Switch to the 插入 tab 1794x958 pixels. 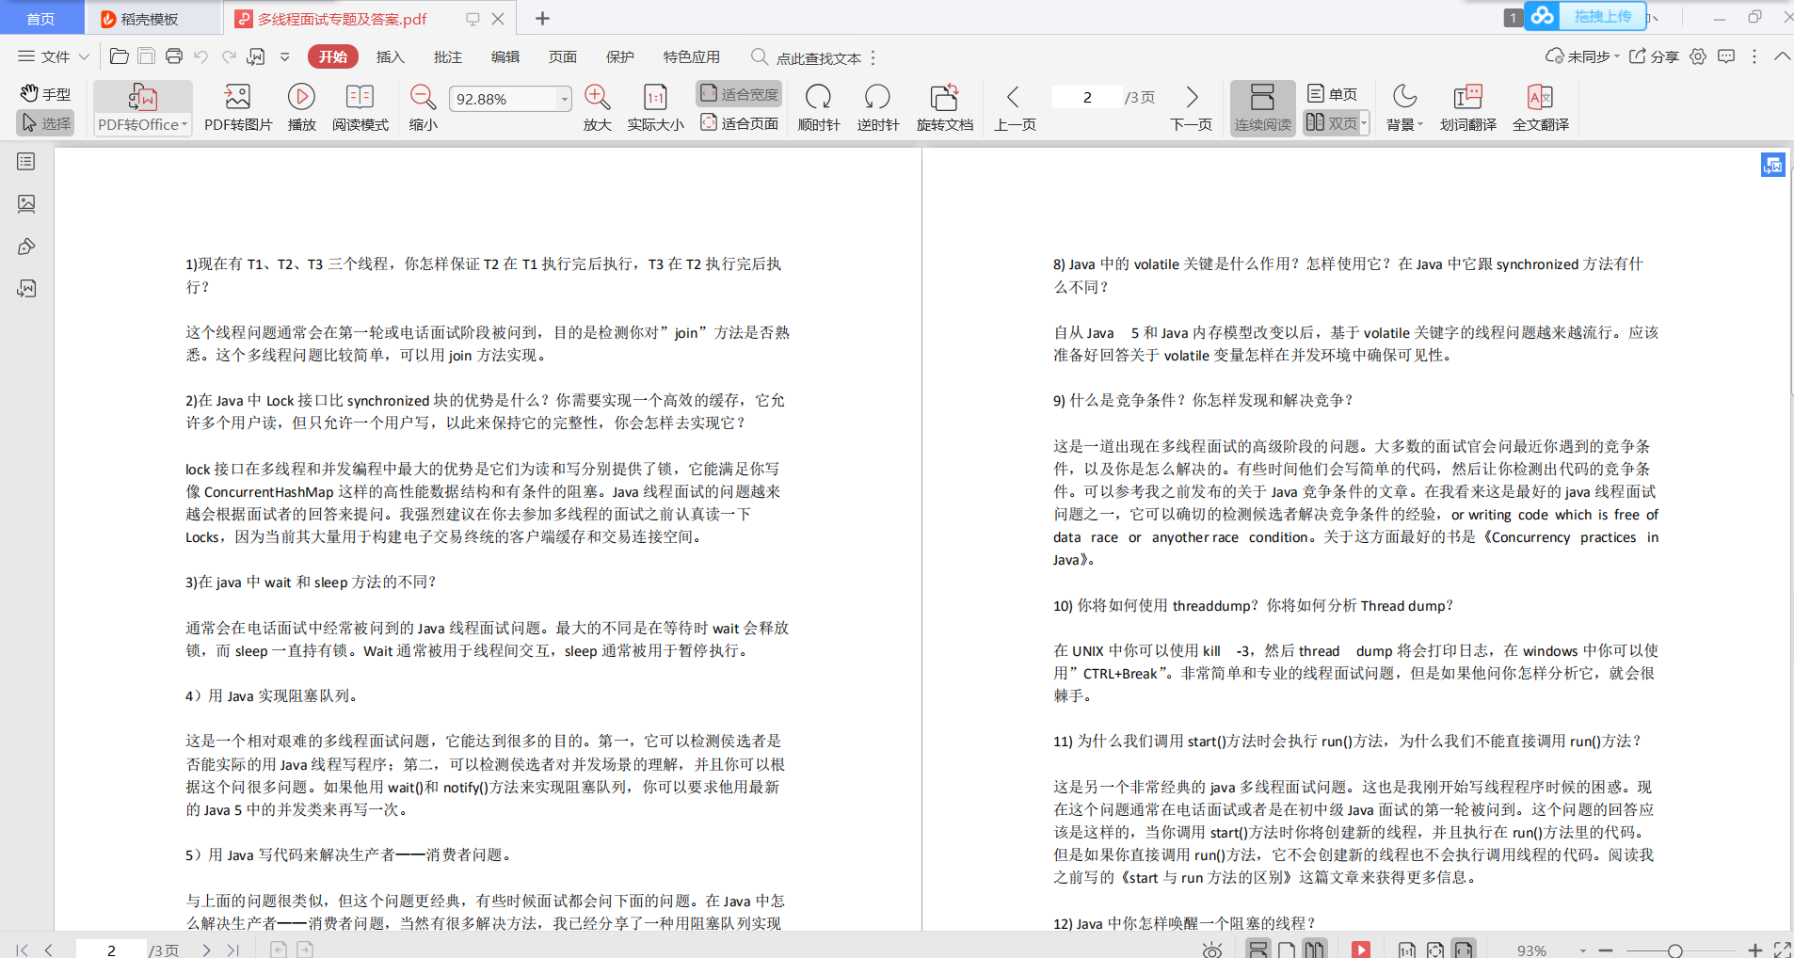click(390, 56)
